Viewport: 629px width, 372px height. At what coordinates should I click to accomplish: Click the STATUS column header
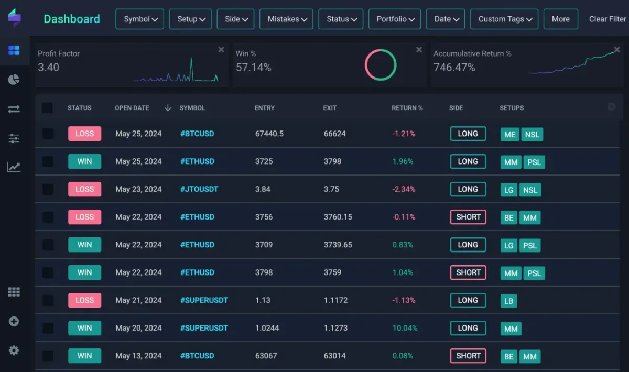79,108
